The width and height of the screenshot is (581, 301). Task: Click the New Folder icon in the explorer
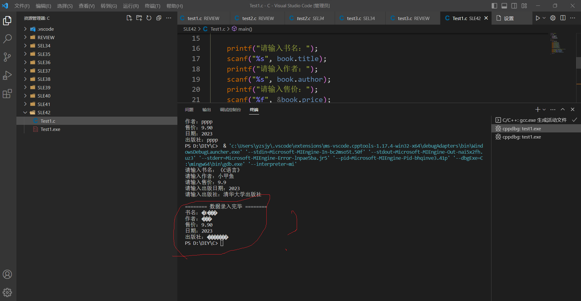[x=139, y=18]
